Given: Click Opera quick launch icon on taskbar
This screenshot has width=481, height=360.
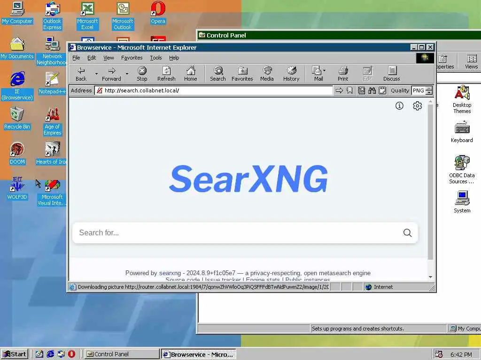Looking at the screenshot, I should click(71, 354).
